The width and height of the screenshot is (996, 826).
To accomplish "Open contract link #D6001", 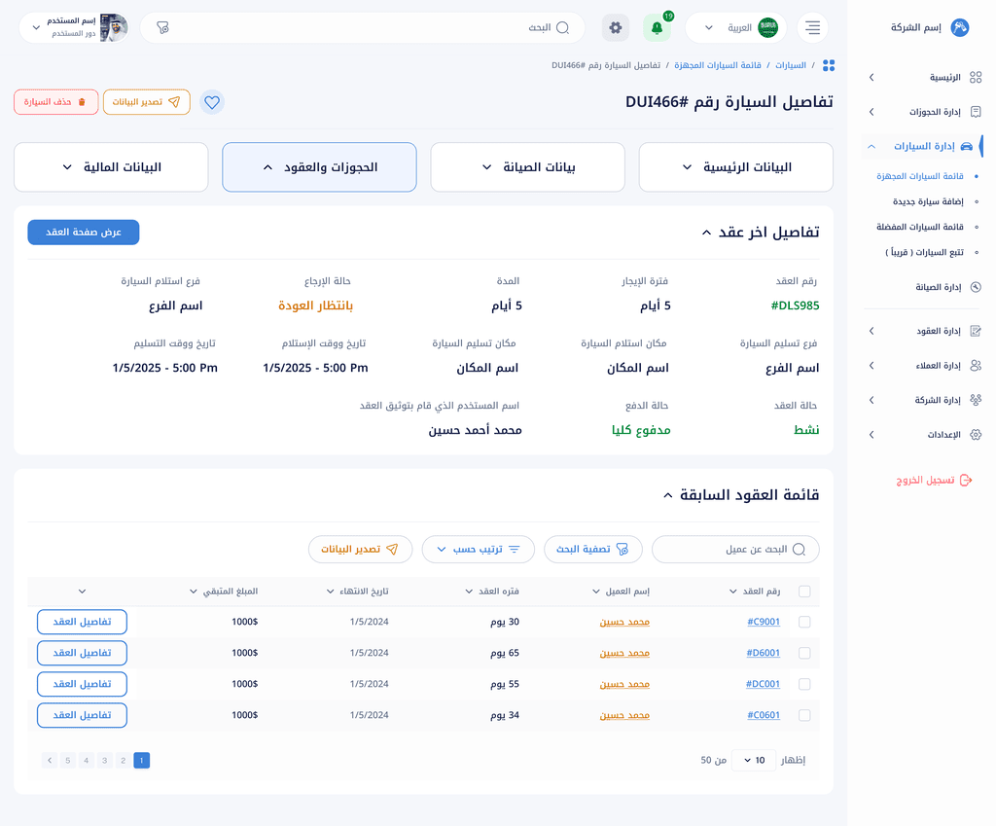I will click(x=763, y=653).
